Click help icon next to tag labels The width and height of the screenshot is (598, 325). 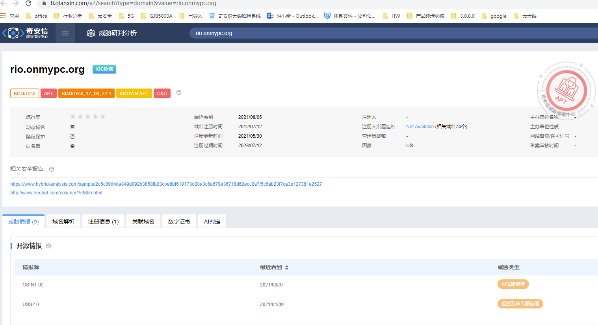click(x=179, y=92)
